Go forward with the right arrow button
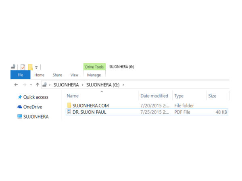 coord(24,85)
